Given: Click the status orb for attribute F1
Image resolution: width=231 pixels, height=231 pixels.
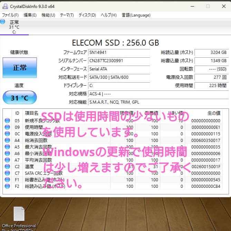Looking at the screenshot, I should [7, 180].
